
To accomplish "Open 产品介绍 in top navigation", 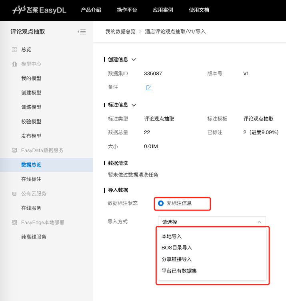I will pos(91,10).
